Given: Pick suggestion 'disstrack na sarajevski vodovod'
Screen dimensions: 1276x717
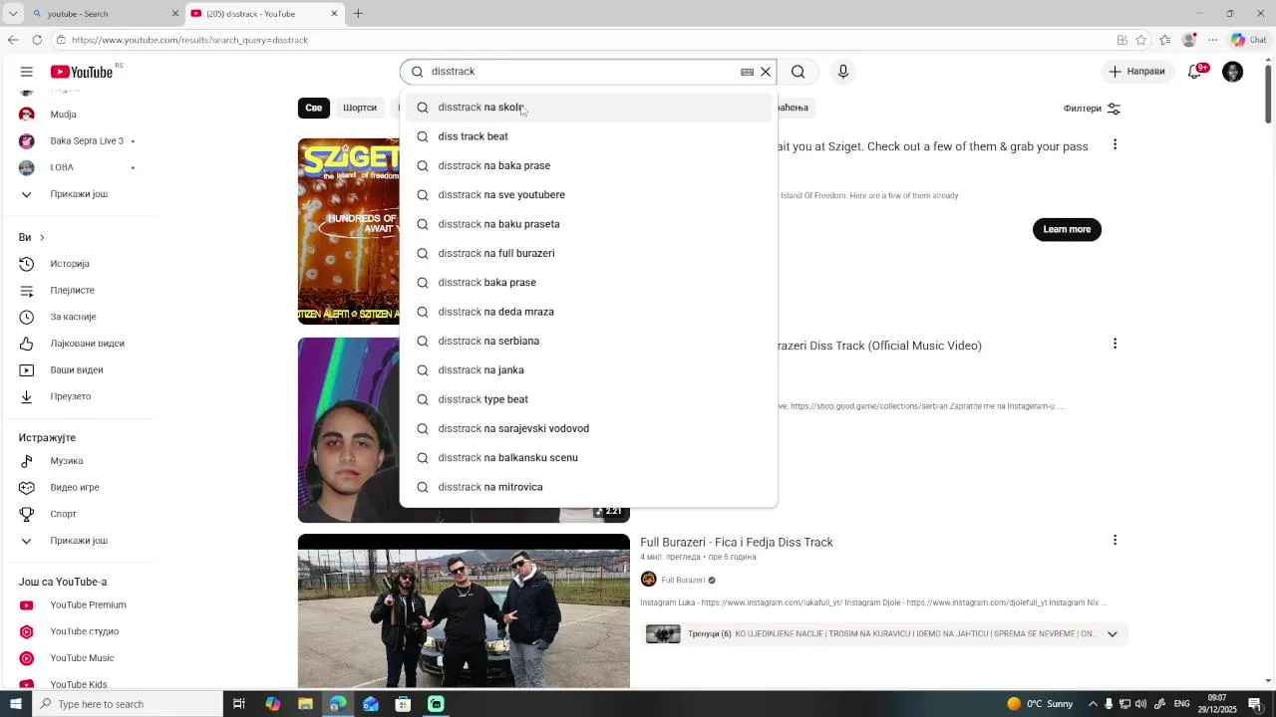Looking at the screenshot, I should pos(588,428).
